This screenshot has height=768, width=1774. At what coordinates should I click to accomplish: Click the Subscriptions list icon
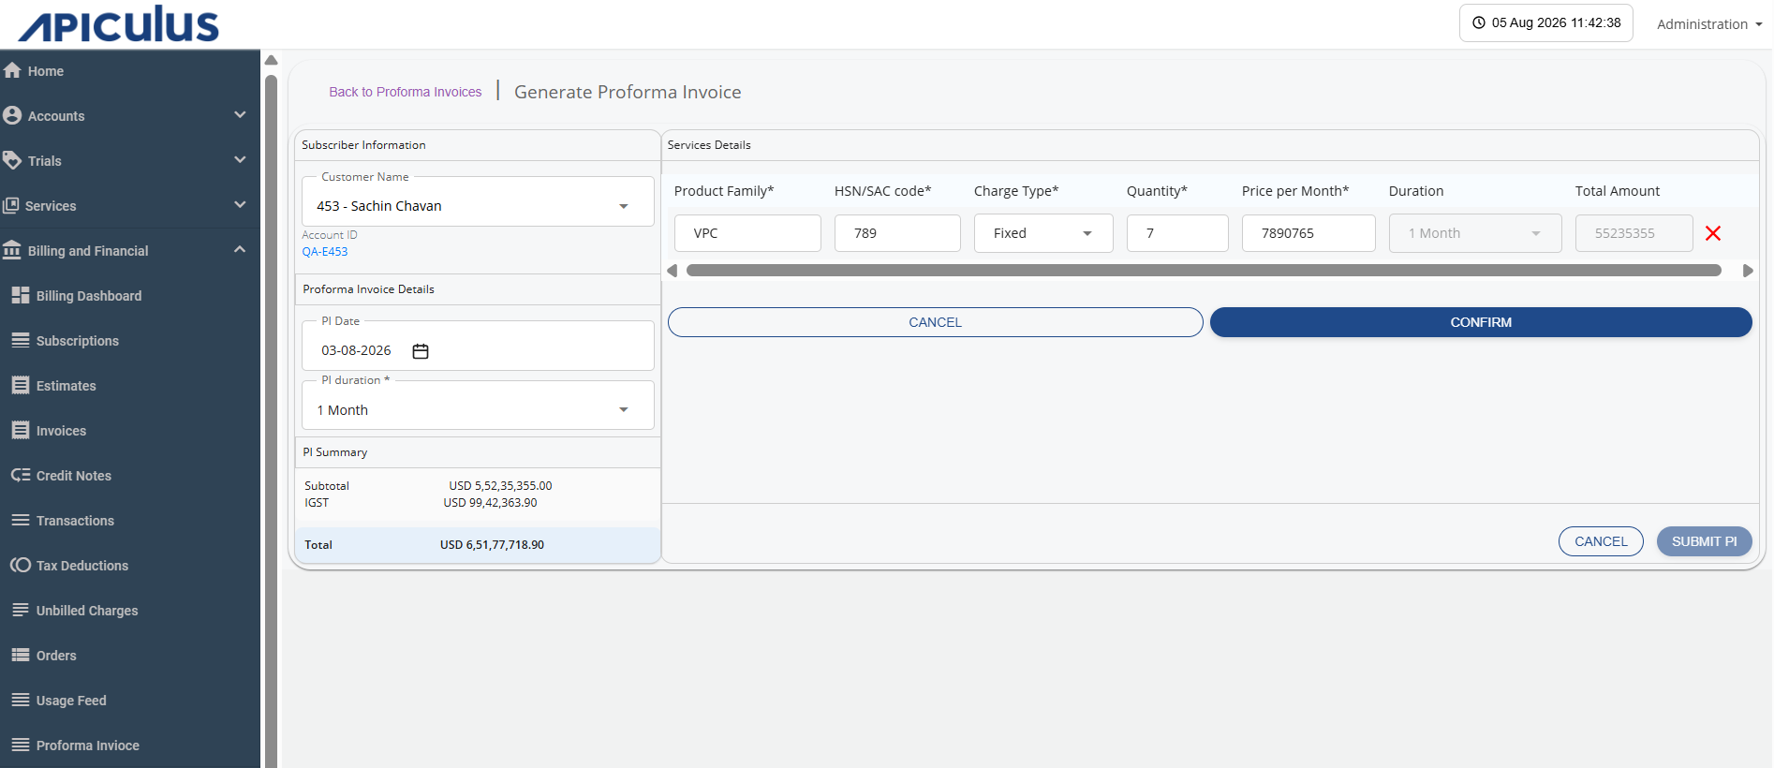[21, 340]
